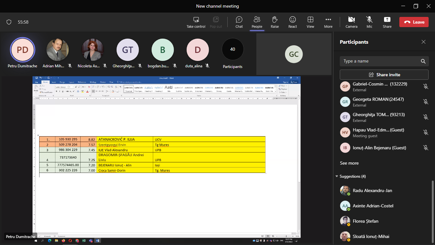Open the Chat panel
435x245 pixels.
239,22
